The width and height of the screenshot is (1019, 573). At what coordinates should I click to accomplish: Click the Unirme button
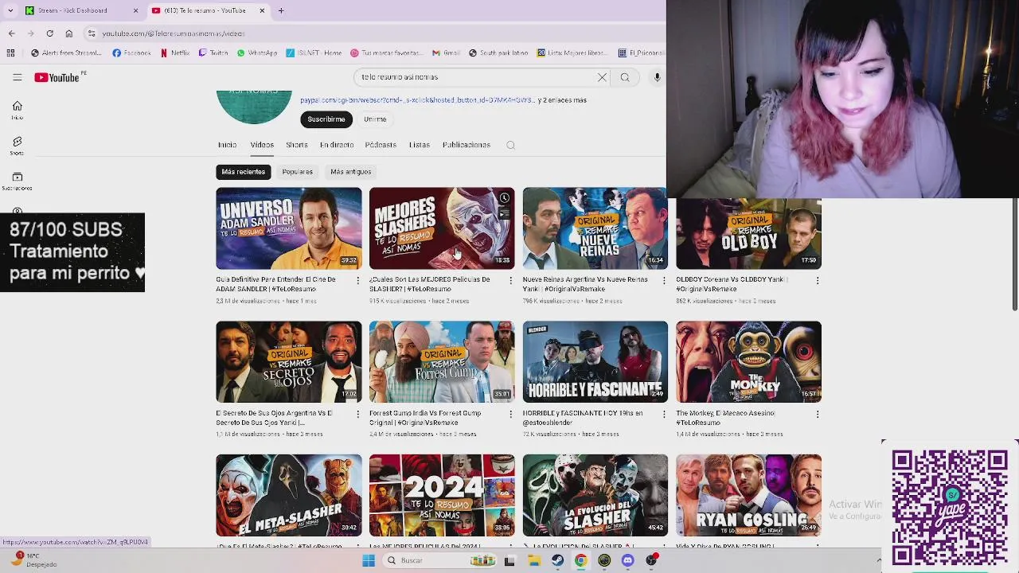point(375,119)
